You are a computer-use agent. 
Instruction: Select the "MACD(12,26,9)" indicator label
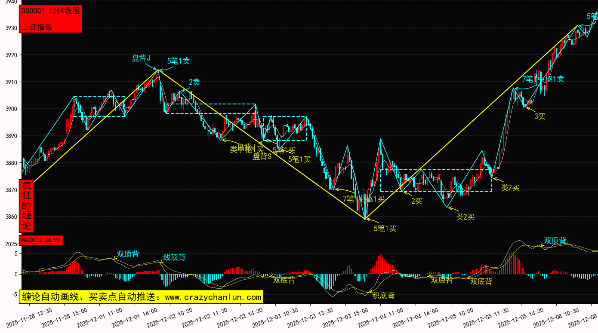click(41, 240)
